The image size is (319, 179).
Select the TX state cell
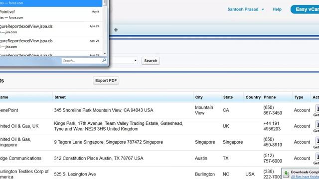226,158
